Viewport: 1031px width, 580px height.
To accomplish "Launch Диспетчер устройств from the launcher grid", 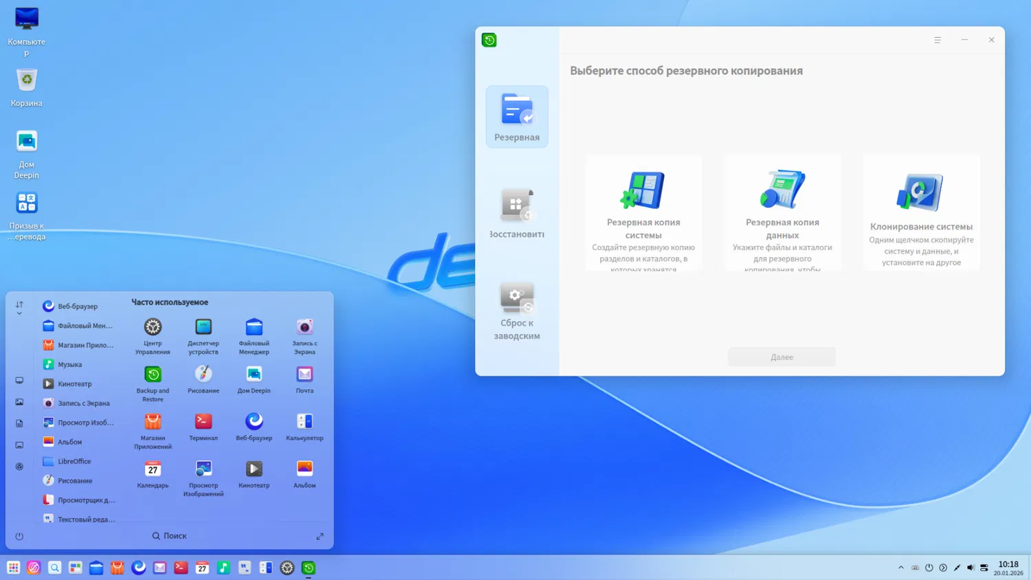I will [203, 336].
